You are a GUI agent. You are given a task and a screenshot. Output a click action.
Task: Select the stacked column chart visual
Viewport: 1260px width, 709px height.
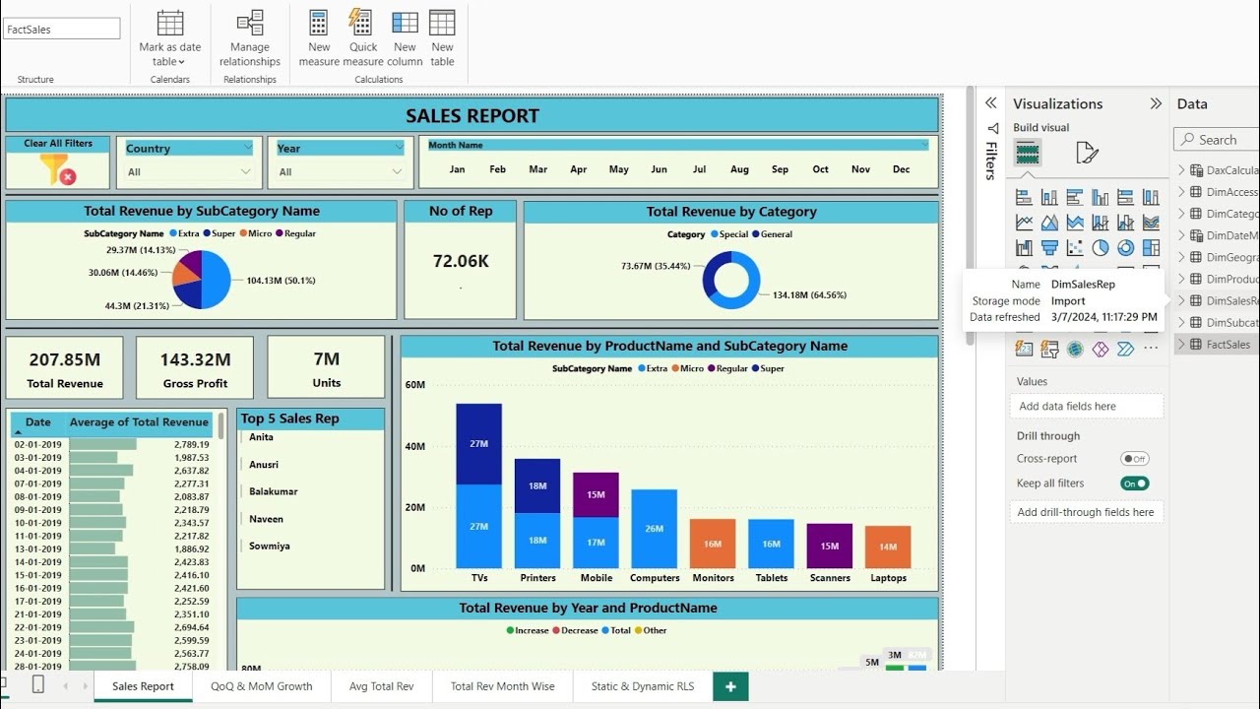tap(1049, 198)
